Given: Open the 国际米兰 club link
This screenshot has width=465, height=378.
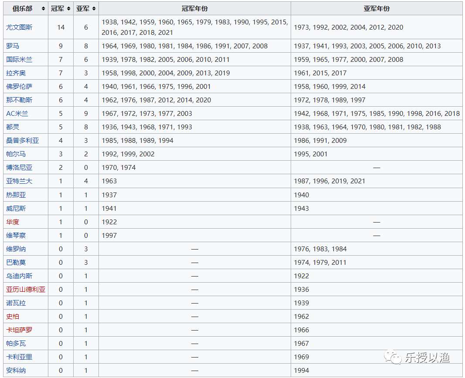Looking at the screenshot, I should click(x=19, y=60).
